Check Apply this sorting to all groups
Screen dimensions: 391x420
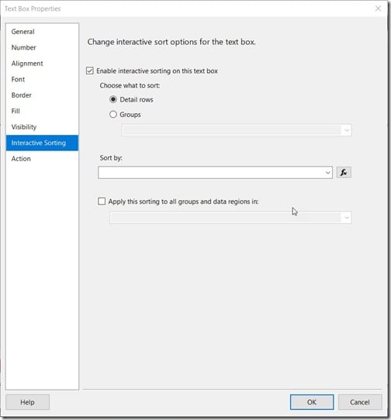tap(102, 201)
